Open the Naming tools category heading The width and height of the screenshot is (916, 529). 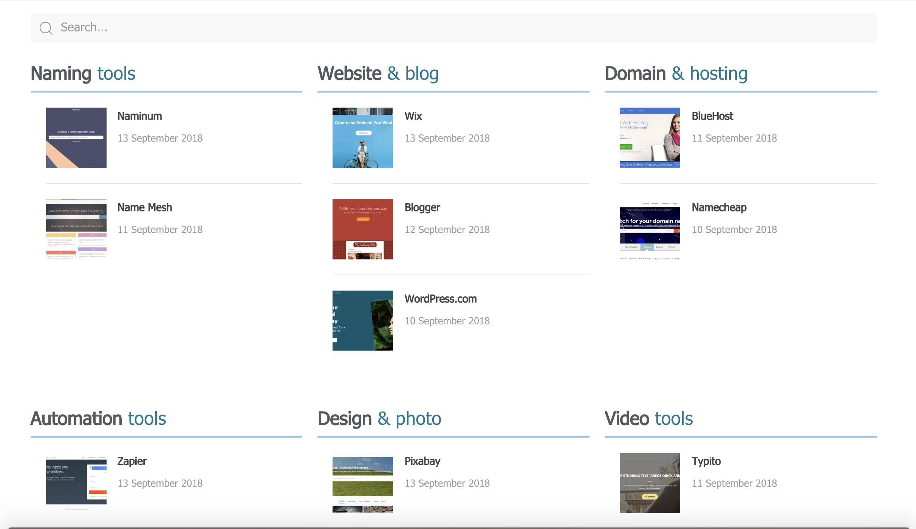pos(83,73)
